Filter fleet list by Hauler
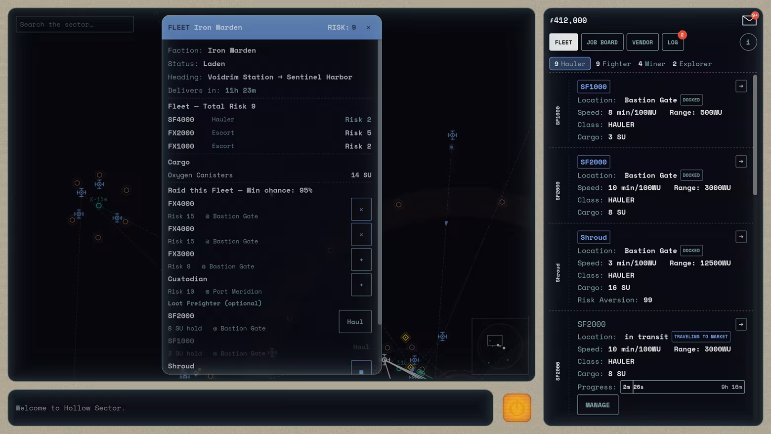 pos(570,64)
